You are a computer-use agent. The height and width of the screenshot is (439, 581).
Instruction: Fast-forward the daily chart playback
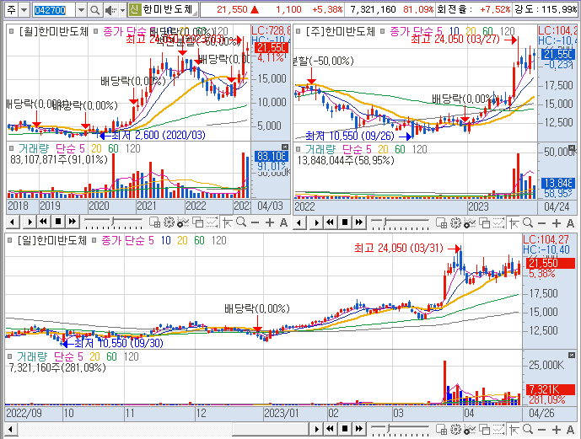tap(358, 429)
